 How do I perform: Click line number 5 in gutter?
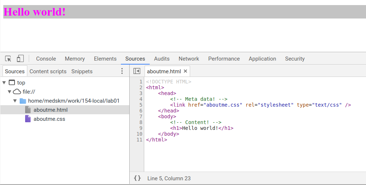[141, 105]
